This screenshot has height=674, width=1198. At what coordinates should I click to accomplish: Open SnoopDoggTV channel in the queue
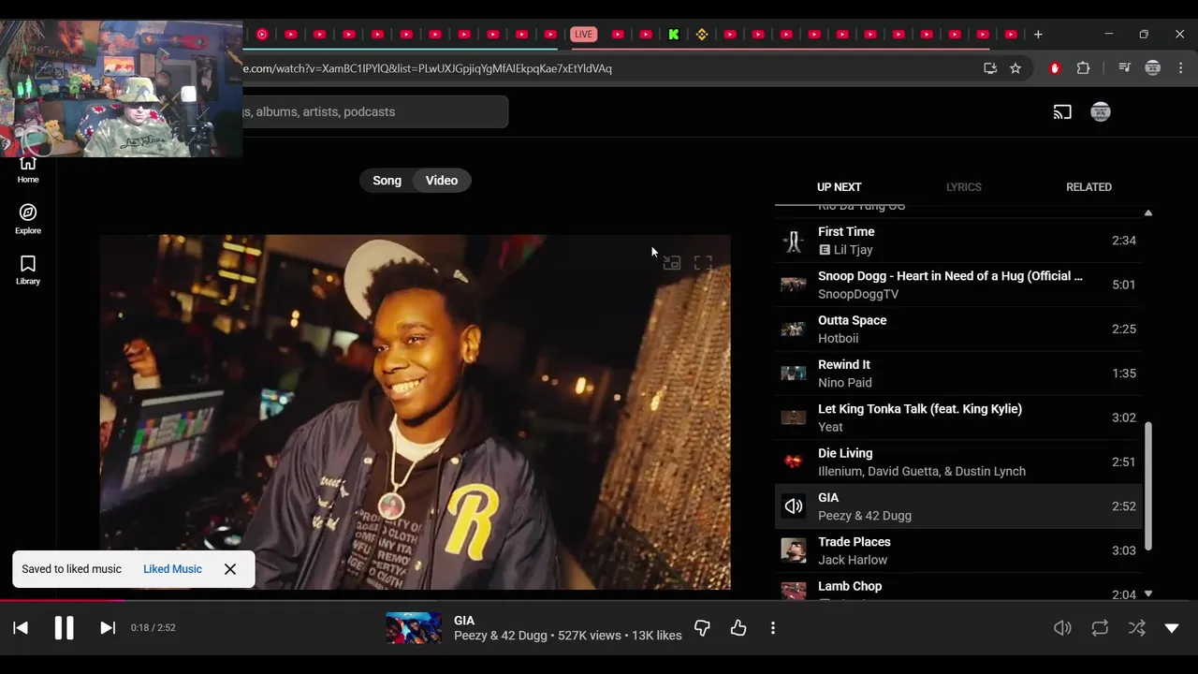click(x=858, y=294)
